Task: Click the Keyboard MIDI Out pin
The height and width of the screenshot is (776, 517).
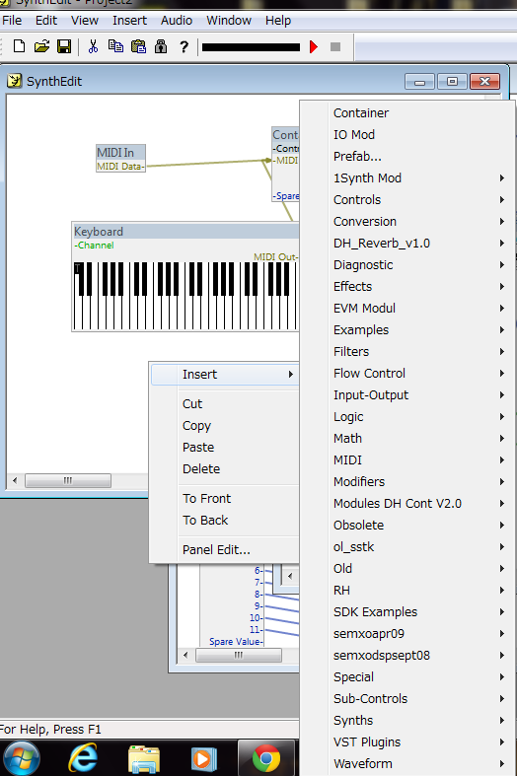Action: (275, 256)
